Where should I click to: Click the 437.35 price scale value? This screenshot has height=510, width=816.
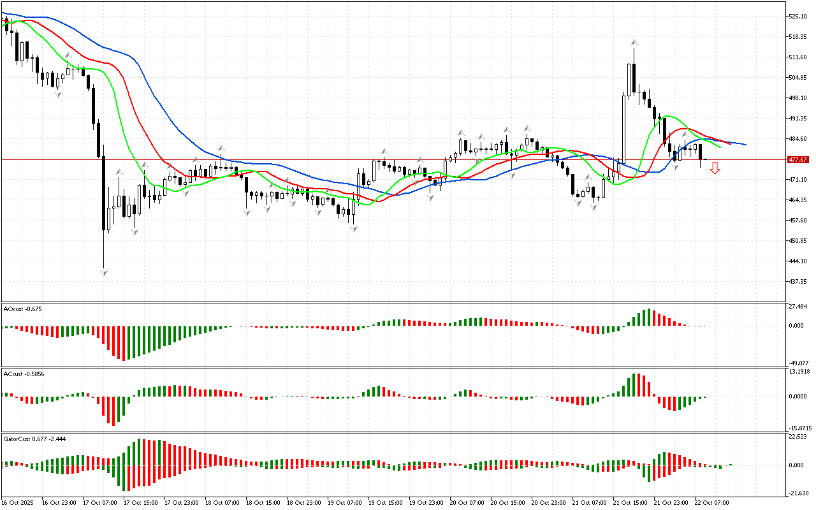(x=798, y=281)
